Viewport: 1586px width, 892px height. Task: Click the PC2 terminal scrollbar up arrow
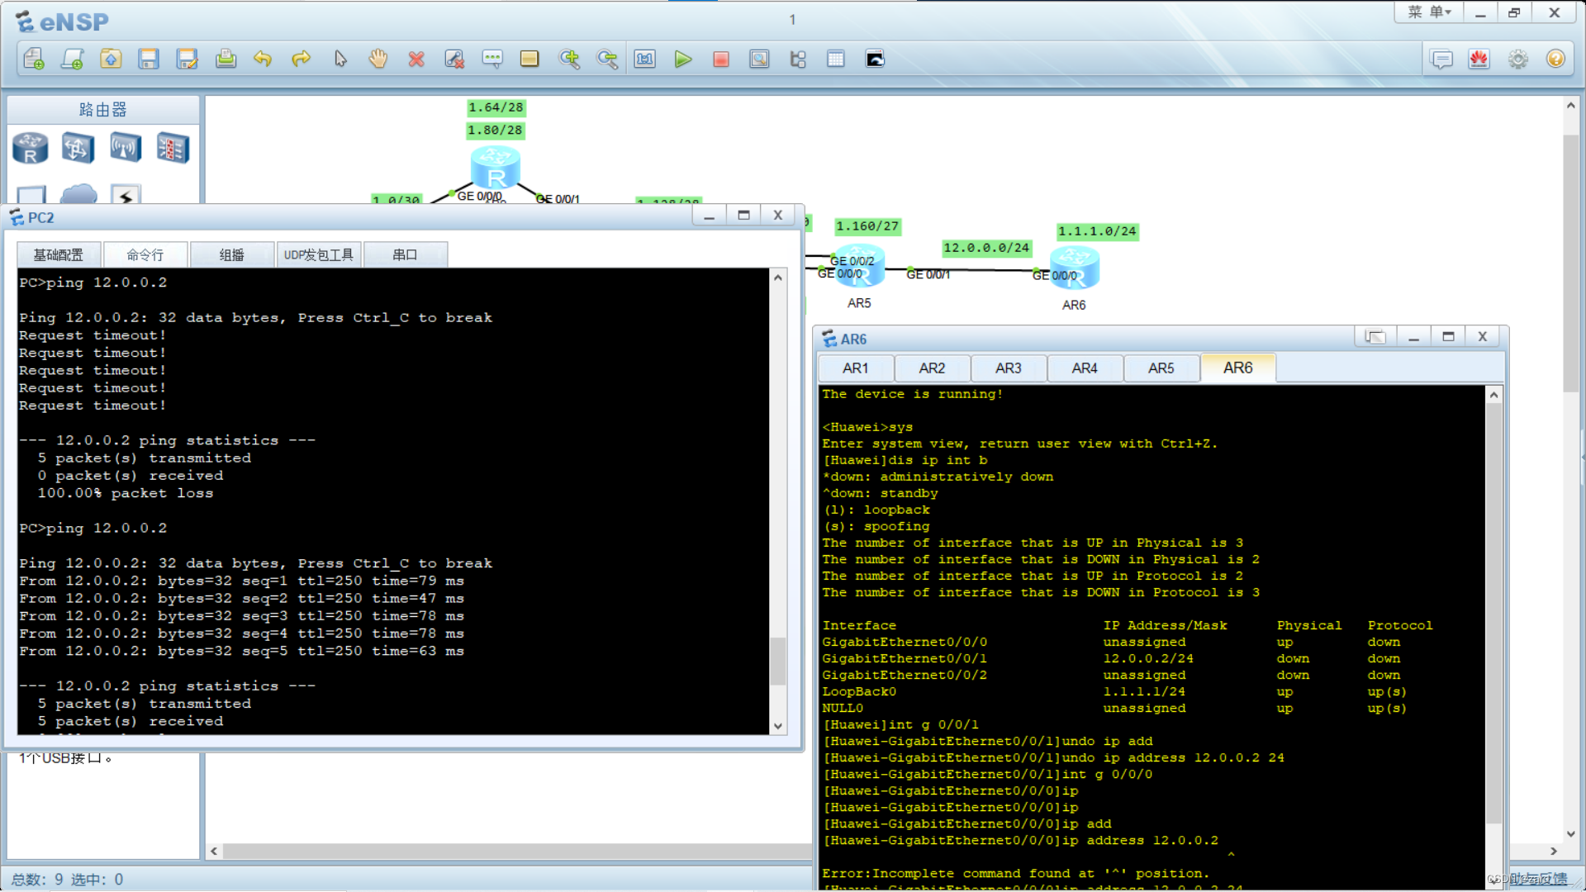tap(777, 278)
